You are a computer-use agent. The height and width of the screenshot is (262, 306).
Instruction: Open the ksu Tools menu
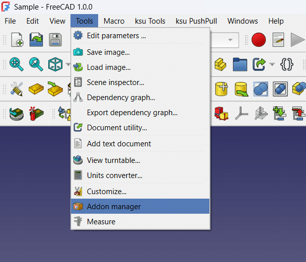click(150, 21)
